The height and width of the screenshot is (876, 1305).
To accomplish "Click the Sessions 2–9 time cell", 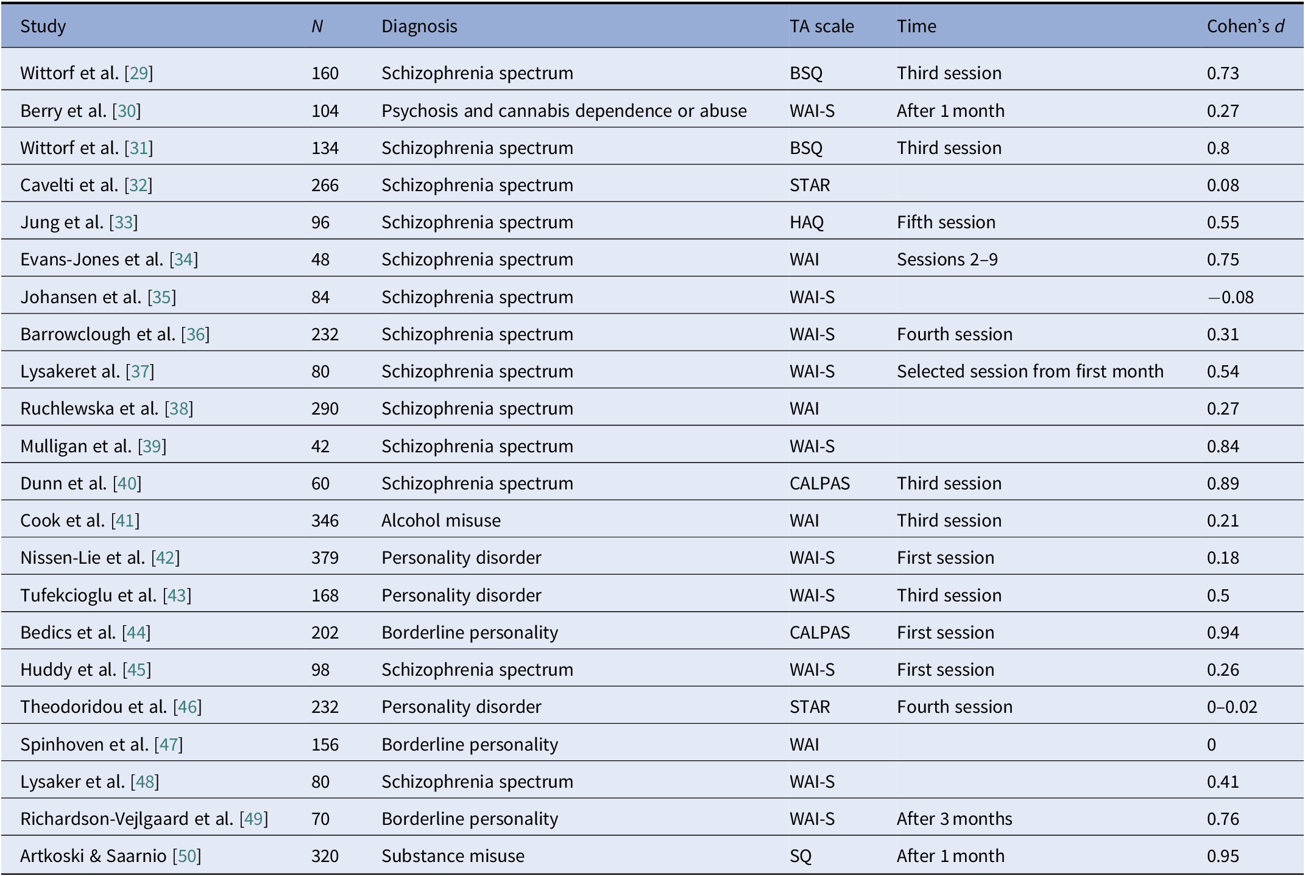I will point(947,259).
